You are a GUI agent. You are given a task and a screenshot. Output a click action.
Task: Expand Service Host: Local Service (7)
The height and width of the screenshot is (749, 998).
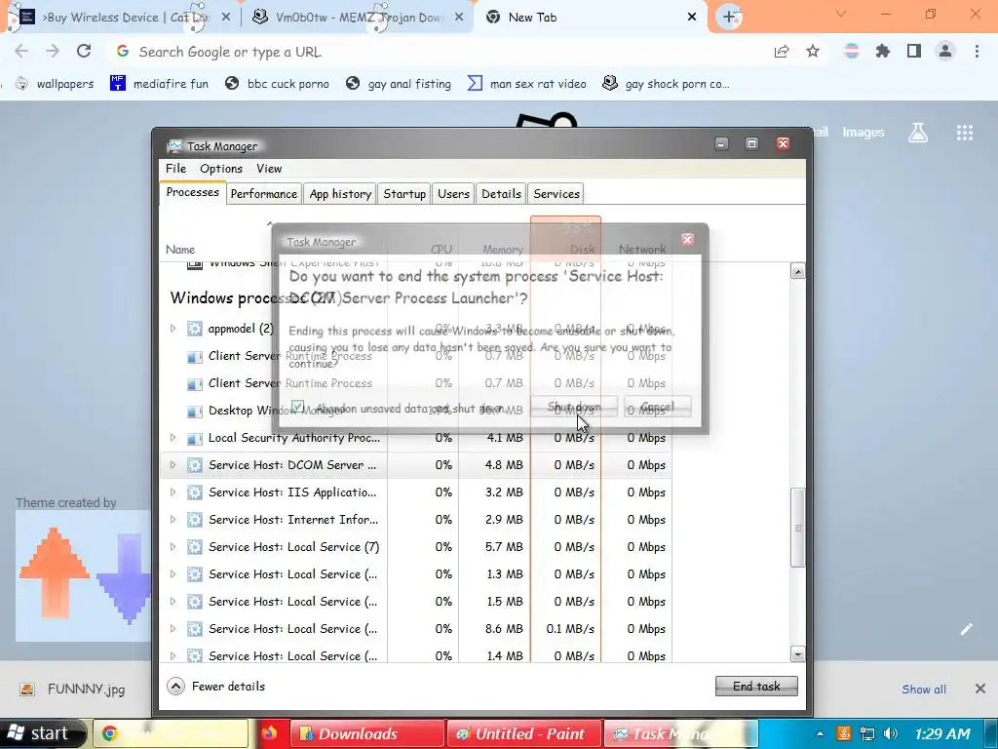pyautogui.click(x=173, y=547)
